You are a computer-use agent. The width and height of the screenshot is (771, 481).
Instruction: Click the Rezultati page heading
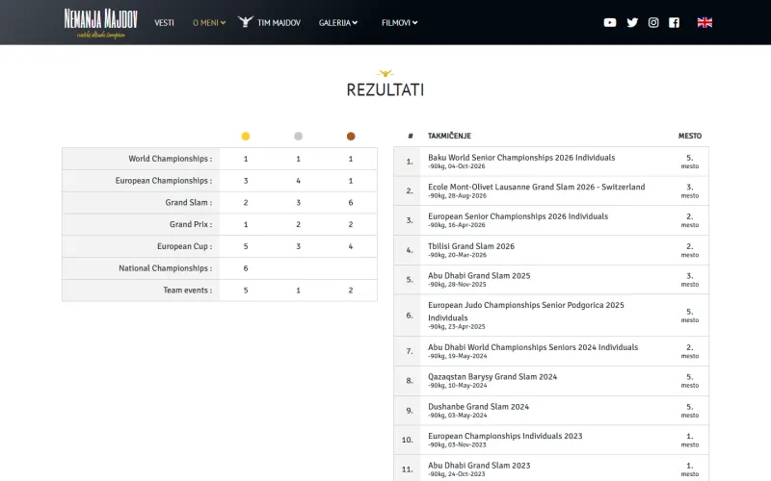[385, 89]
